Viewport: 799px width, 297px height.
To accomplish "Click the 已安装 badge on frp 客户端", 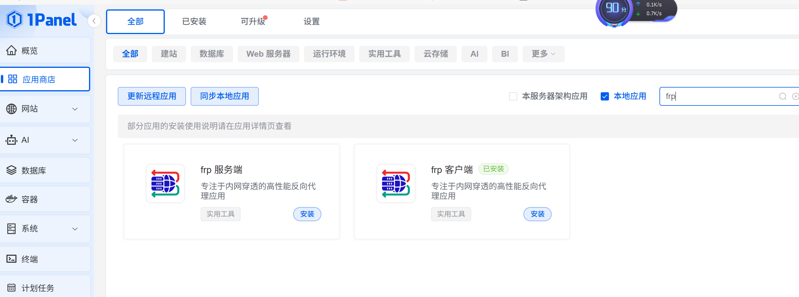I will tap(493, 169).
